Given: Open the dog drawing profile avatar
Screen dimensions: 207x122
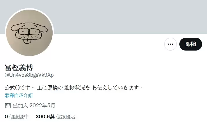Looking at the screenshot, I should pos(29,33).
